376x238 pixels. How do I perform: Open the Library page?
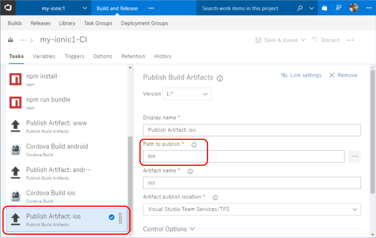coord(67,23)
